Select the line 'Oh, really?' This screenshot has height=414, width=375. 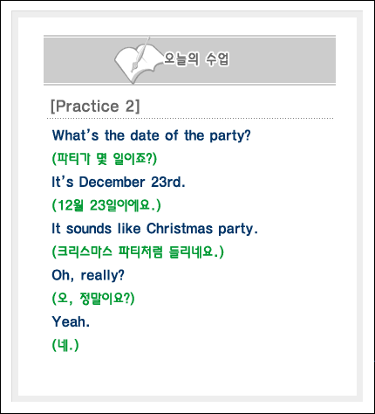pyautogui.click(x=88, y=275)
